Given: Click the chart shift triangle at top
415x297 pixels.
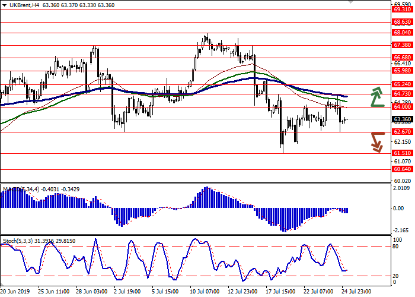Looking at the screenshot, I should [x=354, y=3].
